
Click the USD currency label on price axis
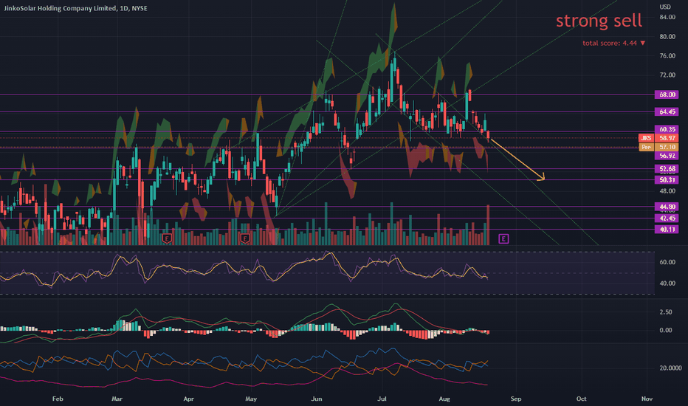[665, 7]
